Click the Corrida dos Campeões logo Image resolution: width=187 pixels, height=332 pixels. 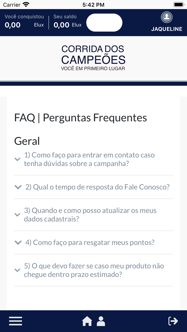point(93,58)
